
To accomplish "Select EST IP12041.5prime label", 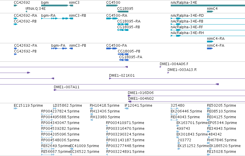I will coord(138,106).
